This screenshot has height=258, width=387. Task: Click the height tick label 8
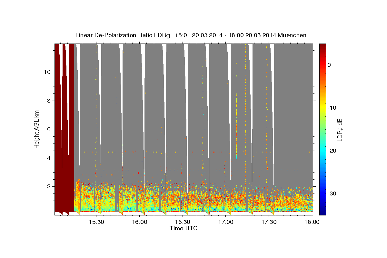coord(48,101)
